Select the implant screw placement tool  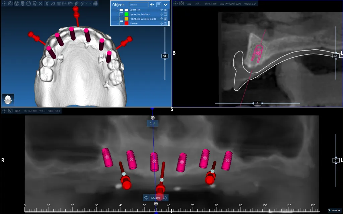(x=47, y=3)
